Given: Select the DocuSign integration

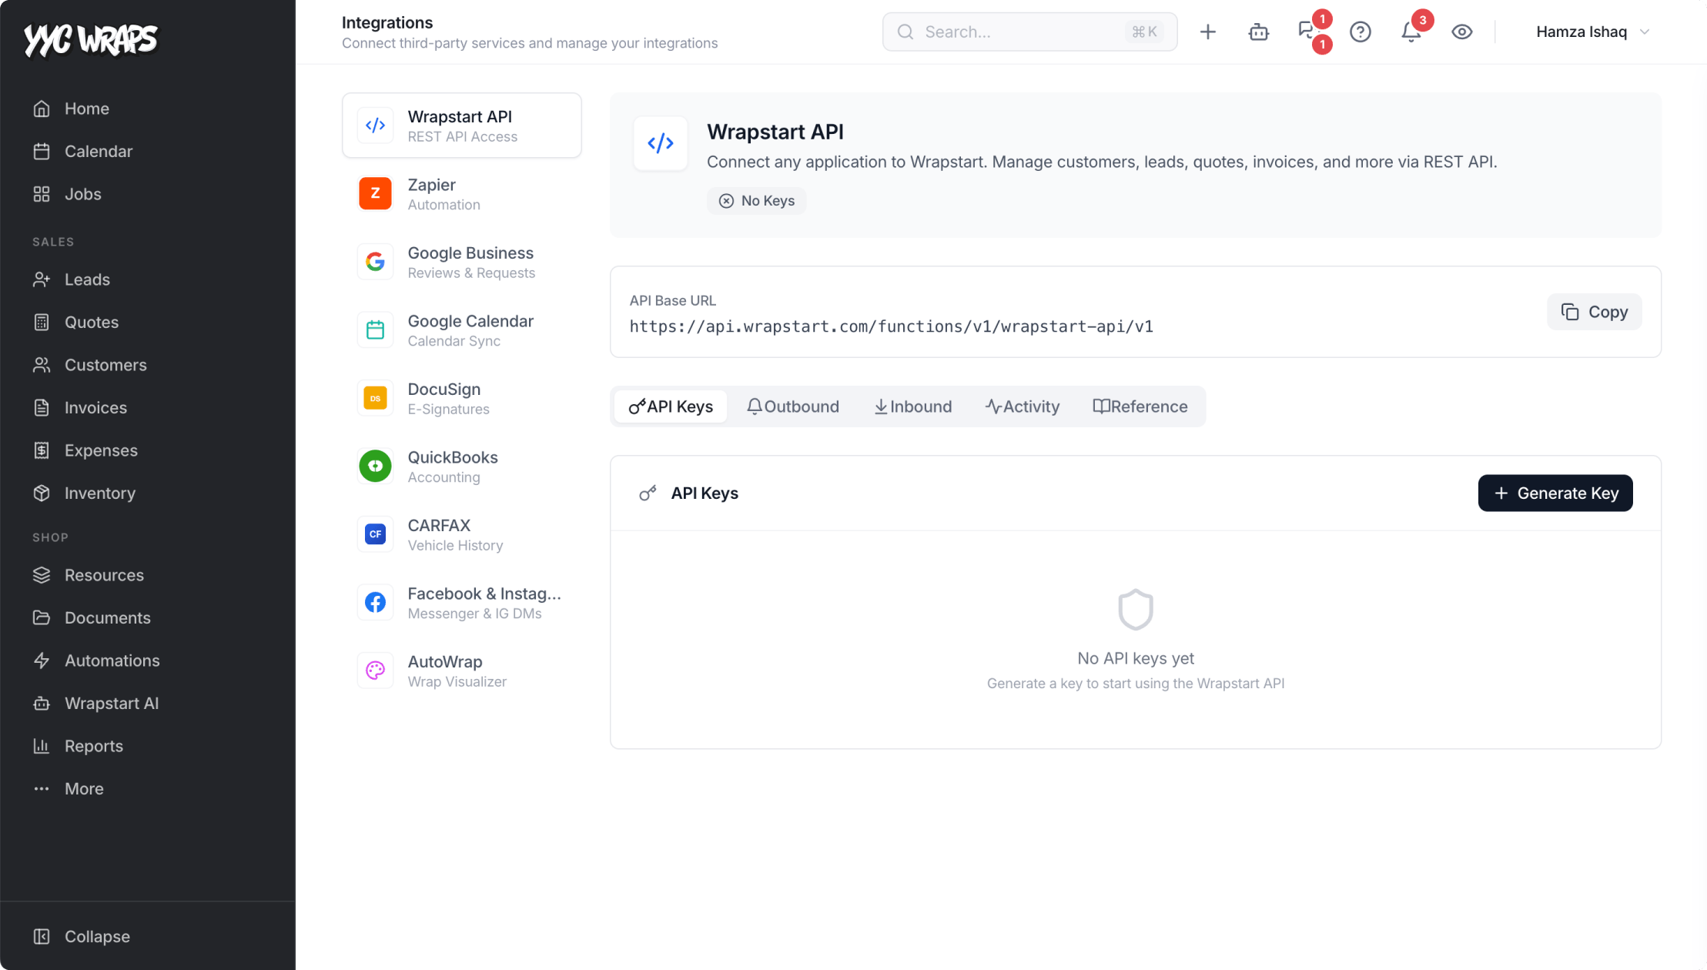Looking at the screenshot, I should point(462,398).
